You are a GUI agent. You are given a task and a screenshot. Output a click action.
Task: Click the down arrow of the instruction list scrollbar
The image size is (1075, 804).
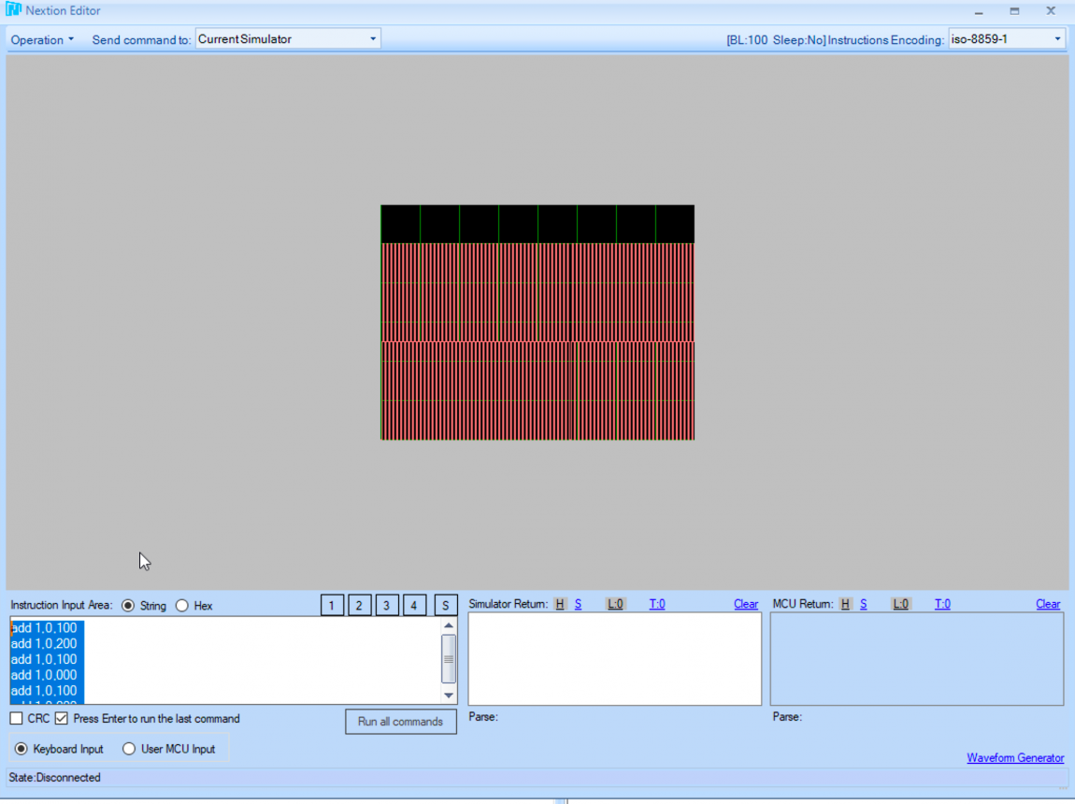click(448, 696)
